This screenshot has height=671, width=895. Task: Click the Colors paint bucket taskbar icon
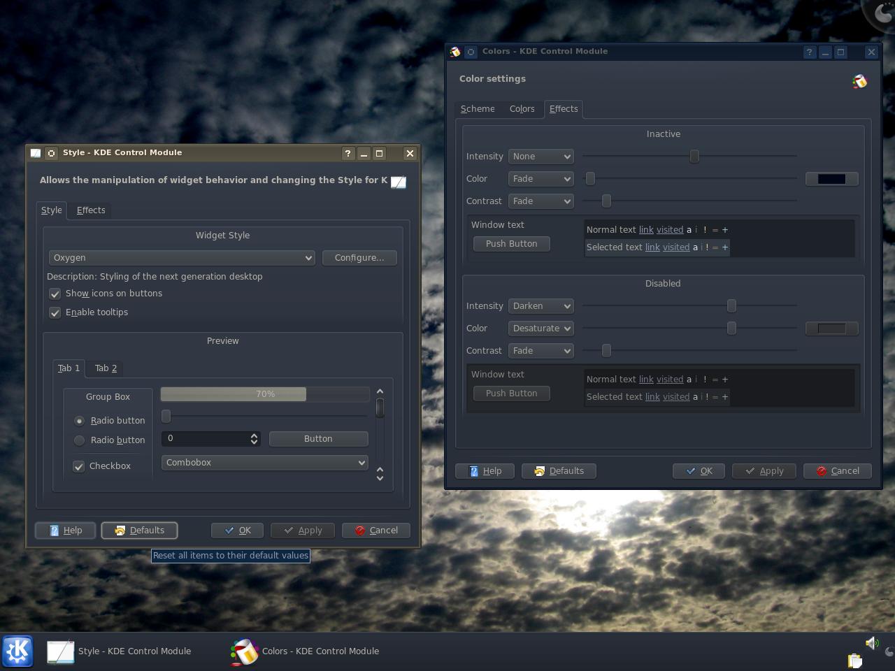[x=244, y=651]
